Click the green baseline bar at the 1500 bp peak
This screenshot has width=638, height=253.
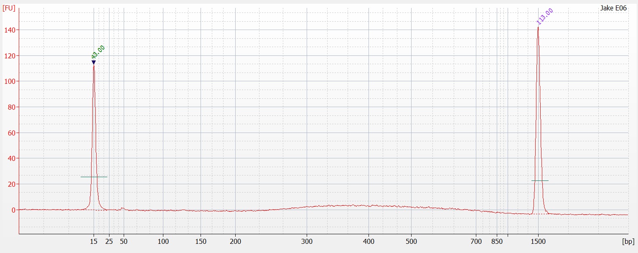[540, 180]
